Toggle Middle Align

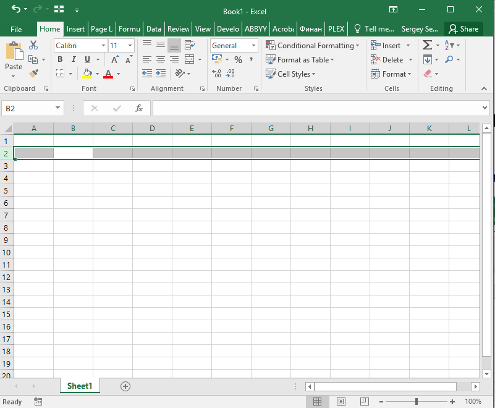(161, 45)
